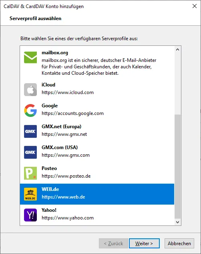Image resolution: width=201 pixels, height=254 pixels.
Task: Click the yellow WEB.de logo icon
Action: point(30,194)
